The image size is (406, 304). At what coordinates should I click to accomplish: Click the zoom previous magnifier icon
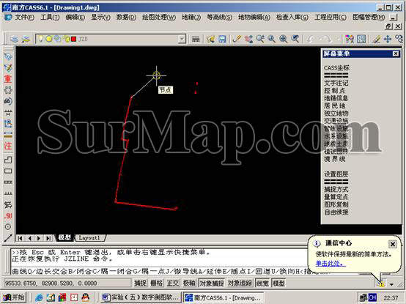271,39
